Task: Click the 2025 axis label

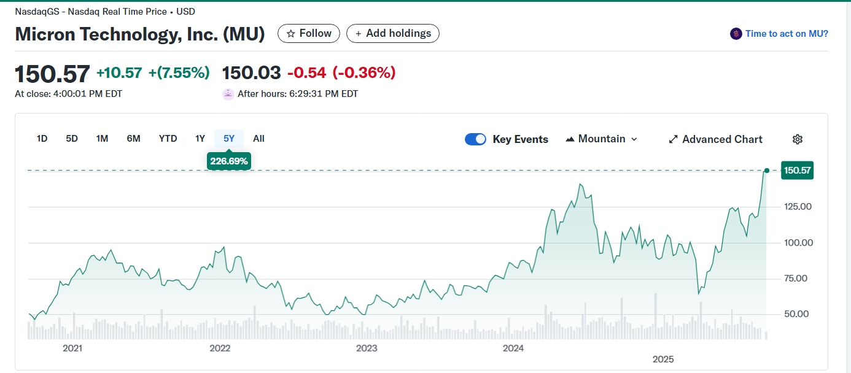Action: (663, 359)
